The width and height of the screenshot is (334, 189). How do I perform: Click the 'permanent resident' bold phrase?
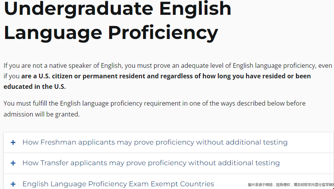click(x=114, y=76)
